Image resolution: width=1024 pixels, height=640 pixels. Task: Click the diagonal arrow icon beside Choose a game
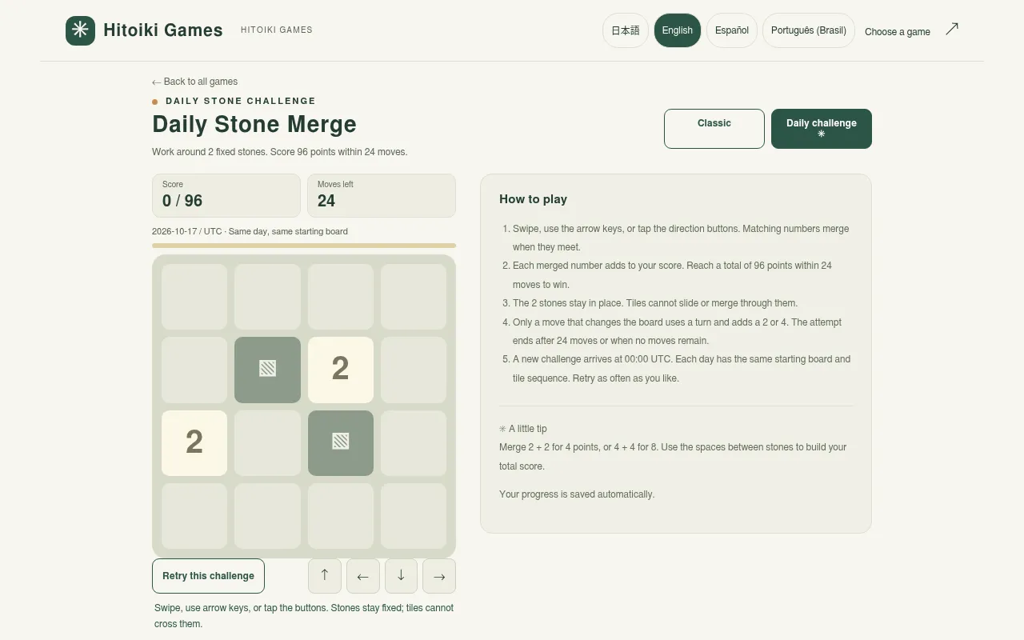[x=952, y=30]
